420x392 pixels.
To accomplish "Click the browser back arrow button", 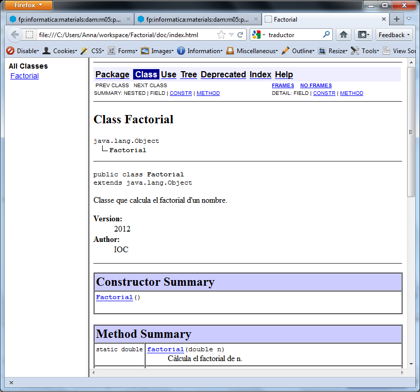I will tap(14, 35).
